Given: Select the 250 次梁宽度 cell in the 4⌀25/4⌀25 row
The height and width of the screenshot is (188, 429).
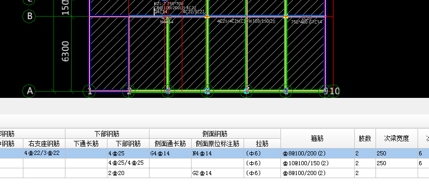Looking at the screenshot, I should 397,163.
